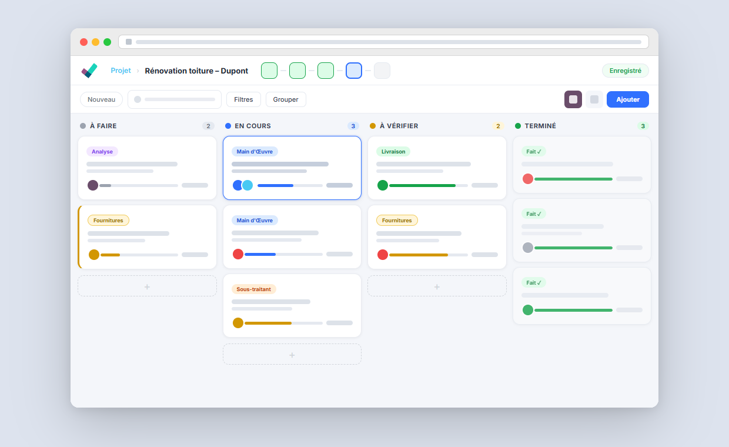Click the Rénovation toiture – Dupont title
The height and width of the screenshot is (447, 729).
[x=196, y=71]
